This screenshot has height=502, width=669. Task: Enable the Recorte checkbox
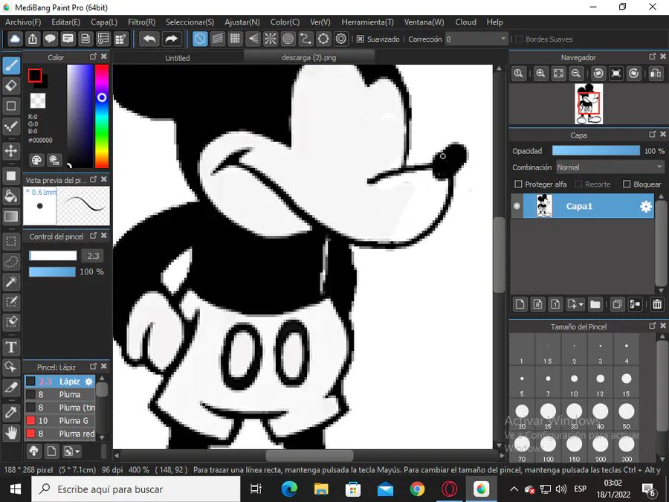coord(578,184)
